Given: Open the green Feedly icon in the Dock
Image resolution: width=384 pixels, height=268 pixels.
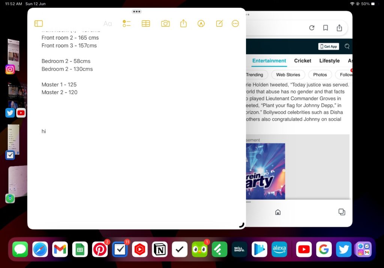Looking at the screenshot, I should pyautogui.click(x=219, y=249).
